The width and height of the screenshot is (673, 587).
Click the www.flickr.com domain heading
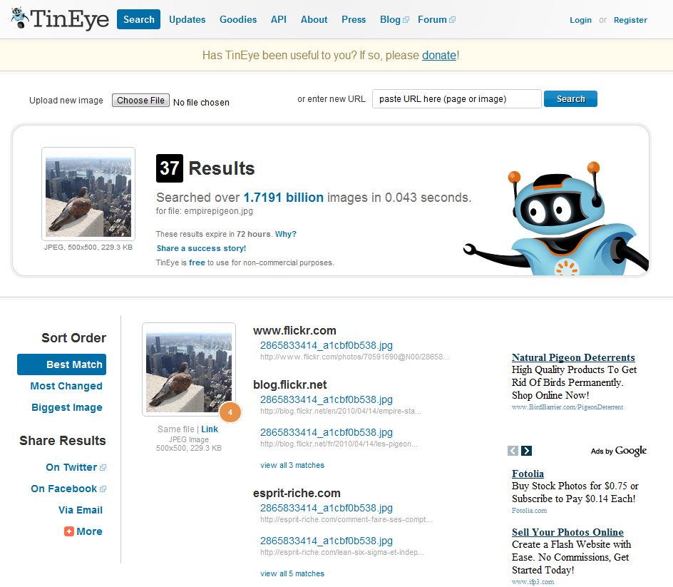point(294,331)
